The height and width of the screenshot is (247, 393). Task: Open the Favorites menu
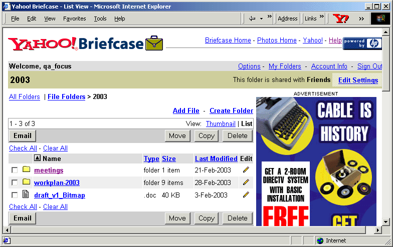[x=74, y=18]
